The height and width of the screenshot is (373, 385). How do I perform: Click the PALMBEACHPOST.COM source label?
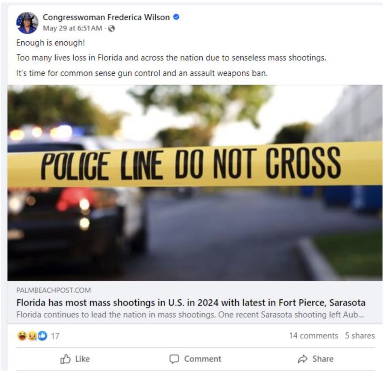point(53,290)
